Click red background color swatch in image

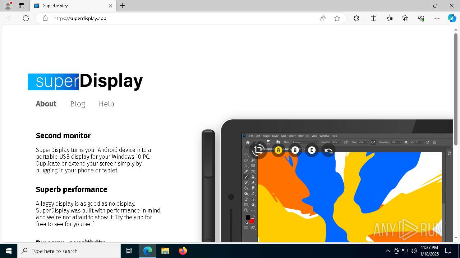click(252, 221)
